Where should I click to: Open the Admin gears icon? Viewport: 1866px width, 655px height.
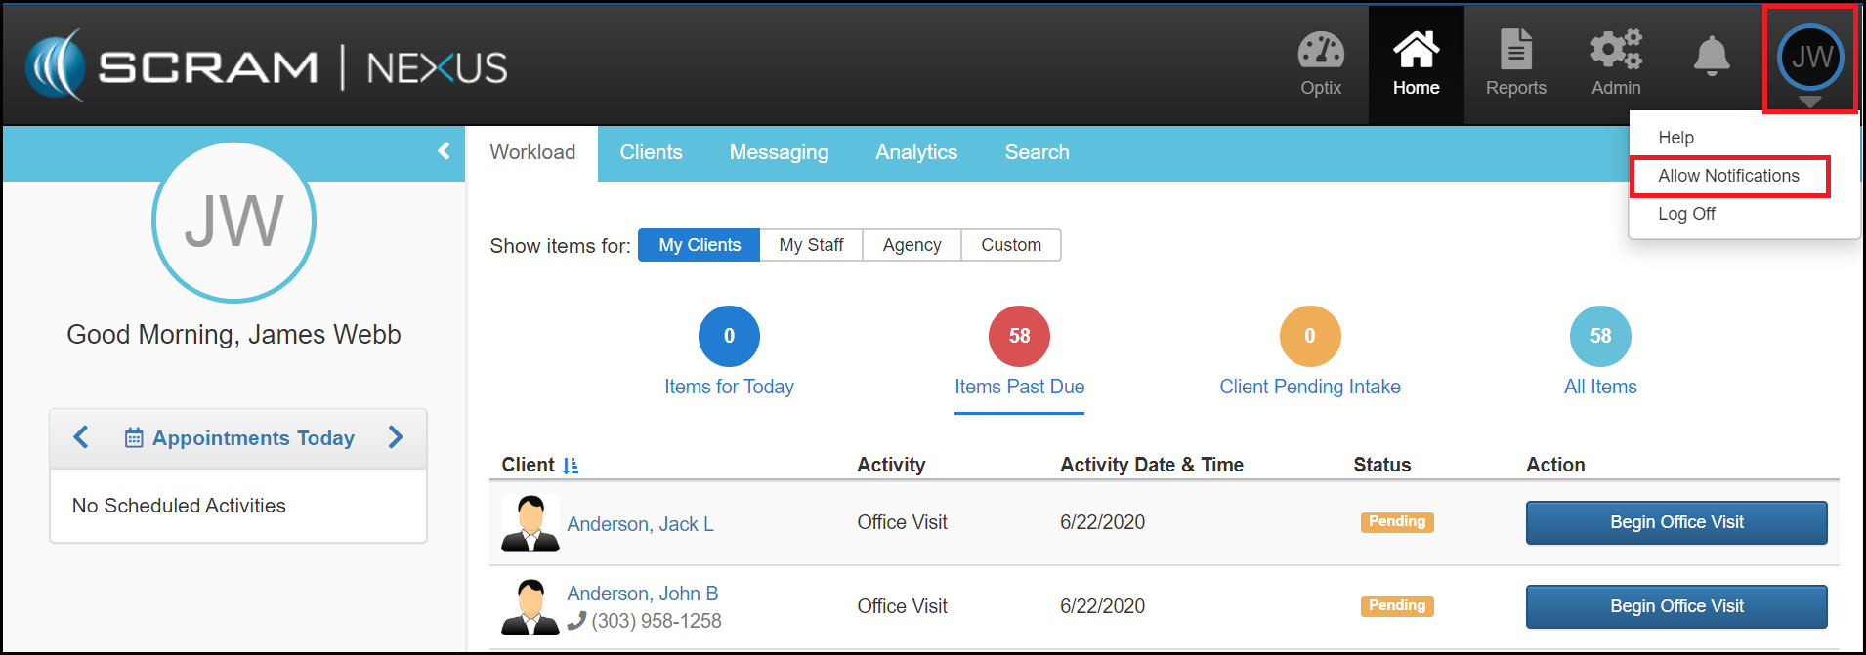click(1616, 51)
